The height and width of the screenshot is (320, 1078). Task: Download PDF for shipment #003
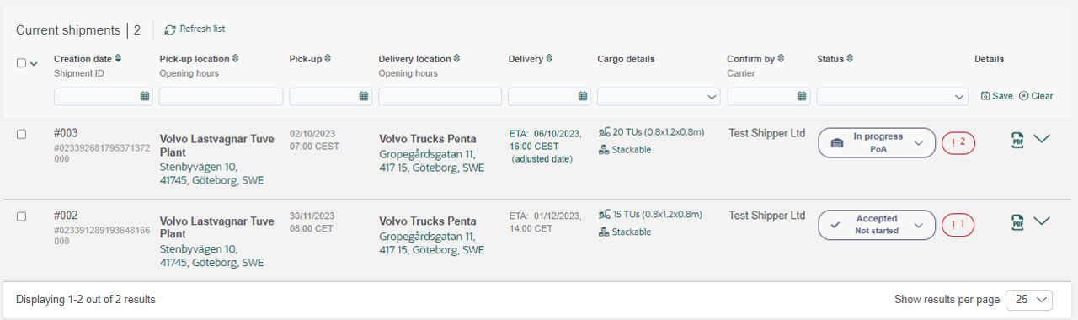point(1017,140)
